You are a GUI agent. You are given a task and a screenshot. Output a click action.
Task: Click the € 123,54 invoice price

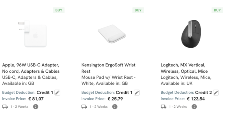coord(196,99)
